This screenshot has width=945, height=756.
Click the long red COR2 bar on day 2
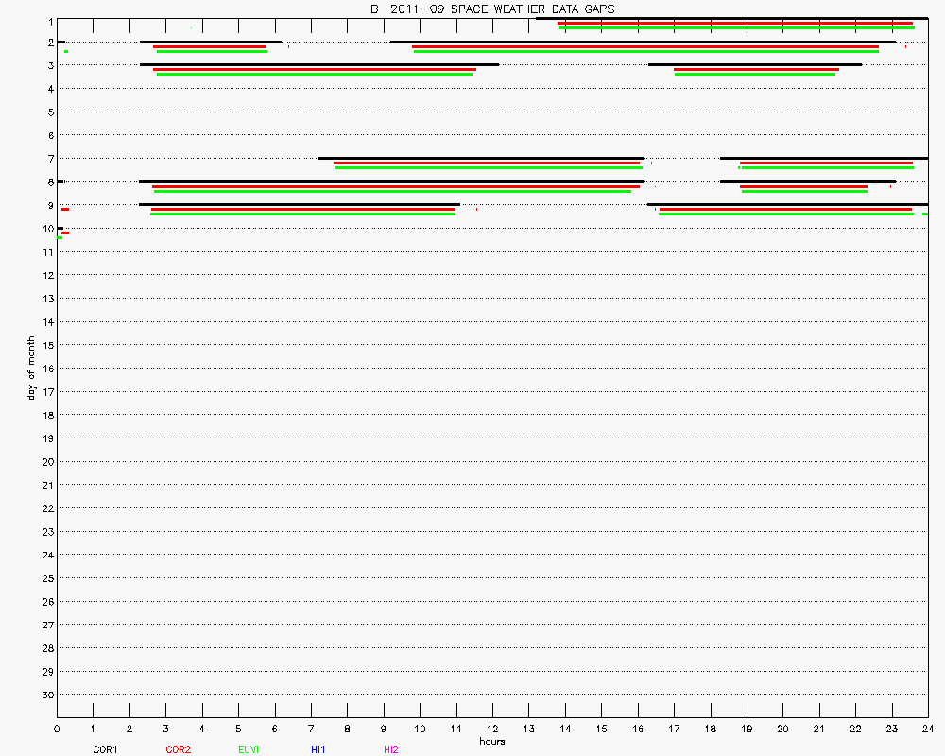[645, 46]
